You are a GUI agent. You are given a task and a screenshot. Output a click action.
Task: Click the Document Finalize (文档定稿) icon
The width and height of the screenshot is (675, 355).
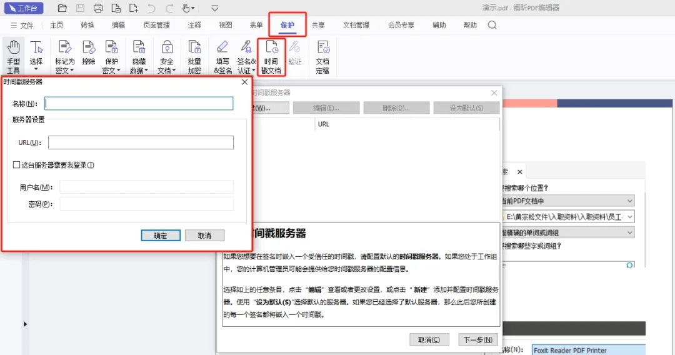click(322, 56)
